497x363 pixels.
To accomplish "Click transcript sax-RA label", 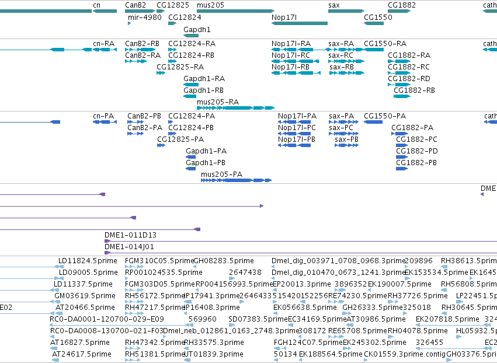I will (341, 43).
